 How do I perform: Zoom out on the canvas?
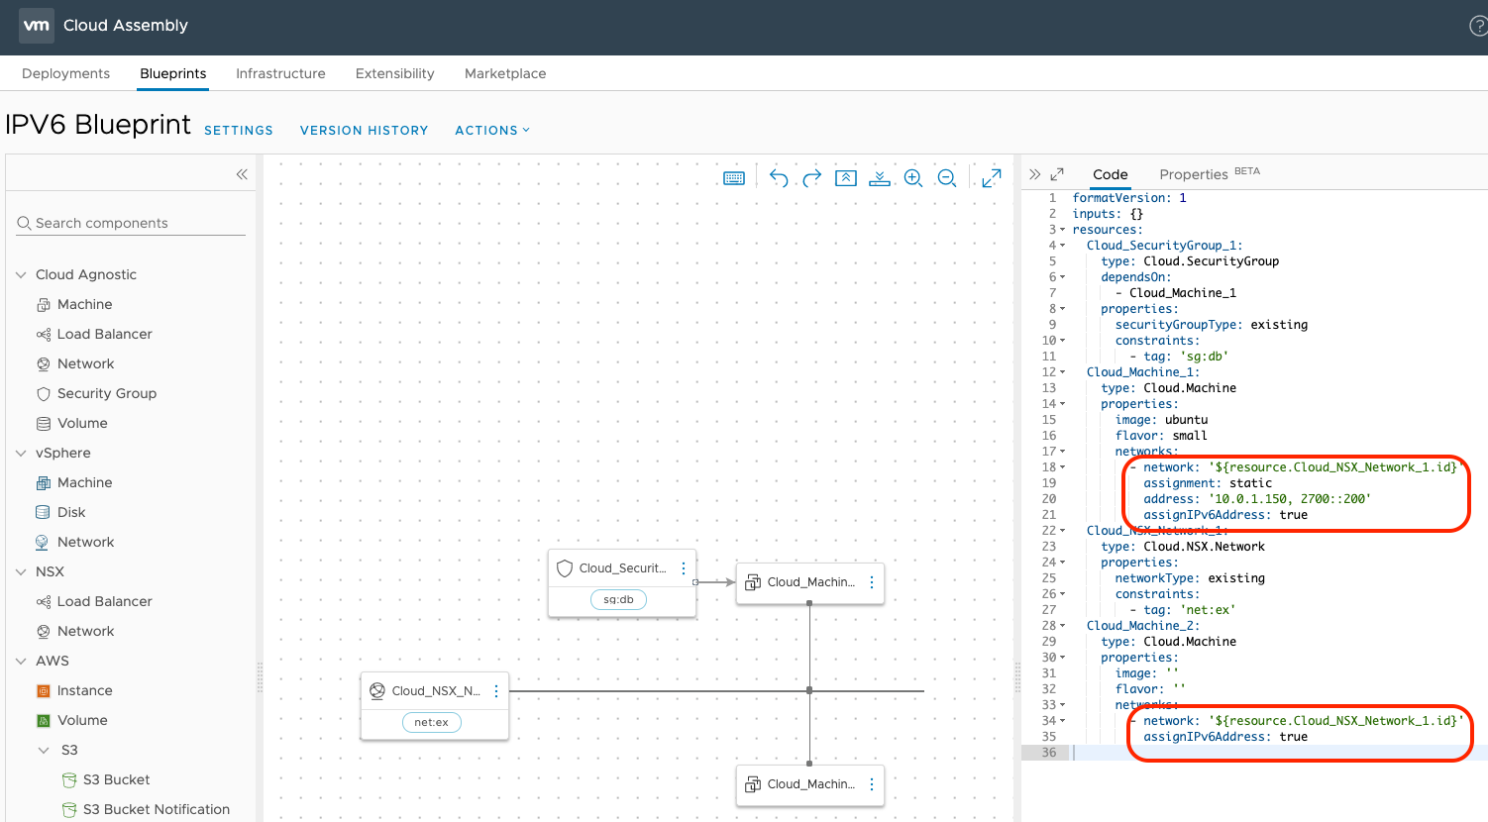[947, 178]
